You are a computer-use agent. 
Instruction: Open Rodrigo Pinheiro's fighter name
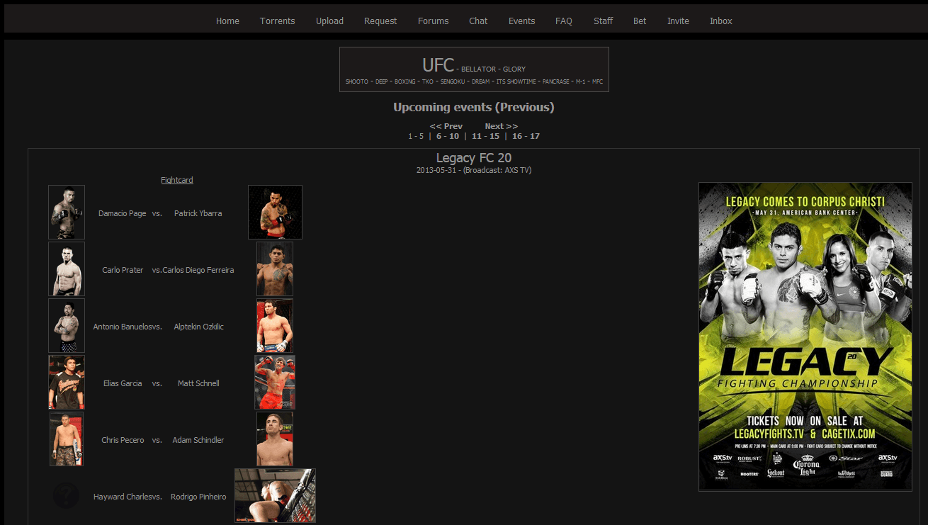198,497
